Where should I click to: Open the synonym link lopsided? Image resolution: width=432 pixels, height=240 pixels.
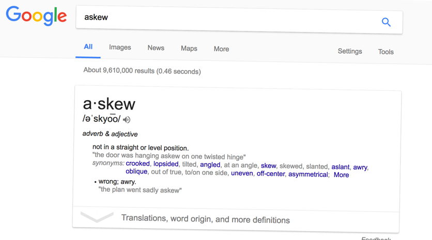[x=166, y=164]
